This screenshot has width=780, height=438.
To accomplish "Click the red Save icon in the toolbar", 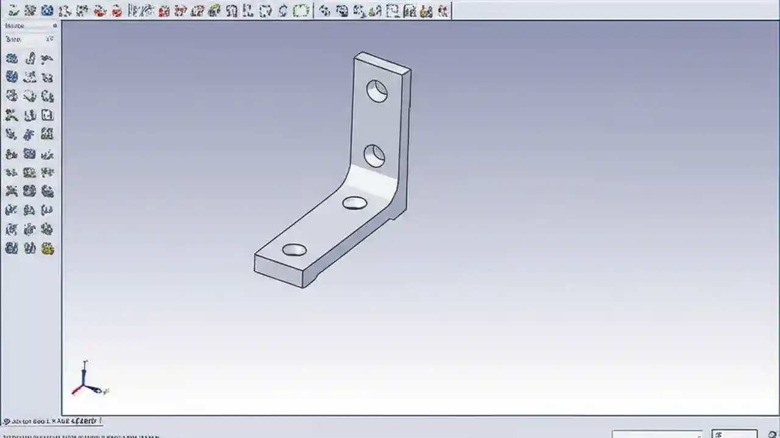I will click(98, 10).
